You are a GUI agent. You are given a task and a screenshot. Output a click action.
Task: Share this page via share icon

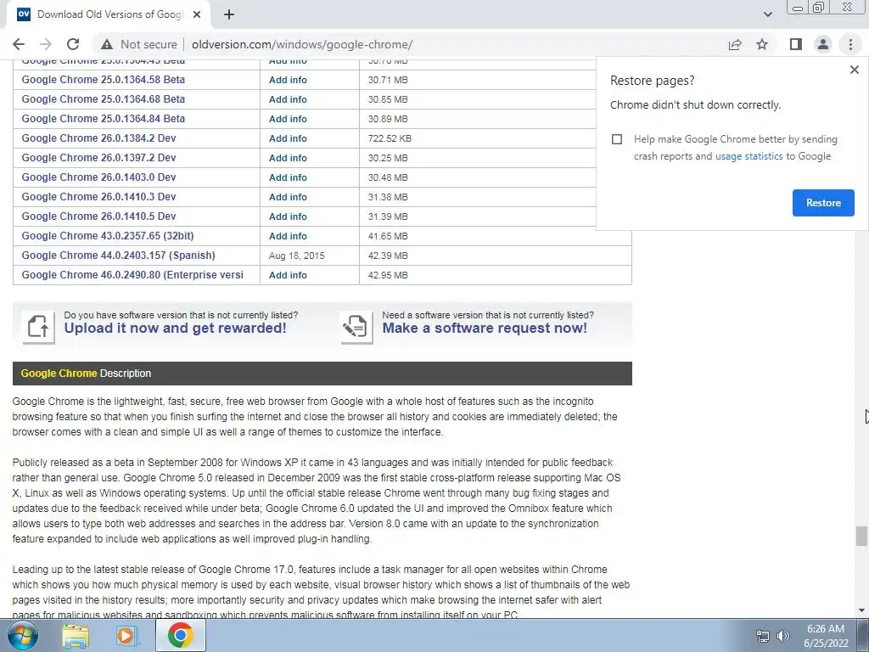point(735,44)
